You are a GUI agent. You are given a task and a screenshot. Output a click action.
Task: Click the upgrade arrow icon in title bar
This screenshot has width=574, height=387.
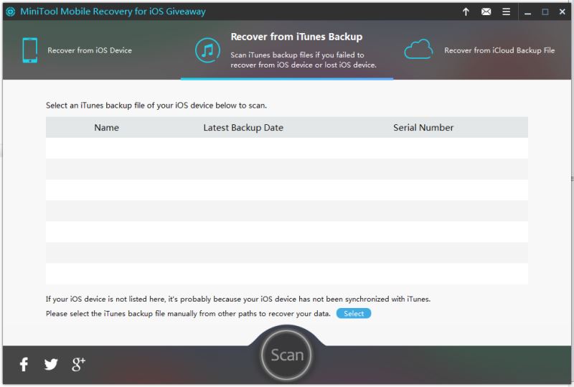(466, 11)
